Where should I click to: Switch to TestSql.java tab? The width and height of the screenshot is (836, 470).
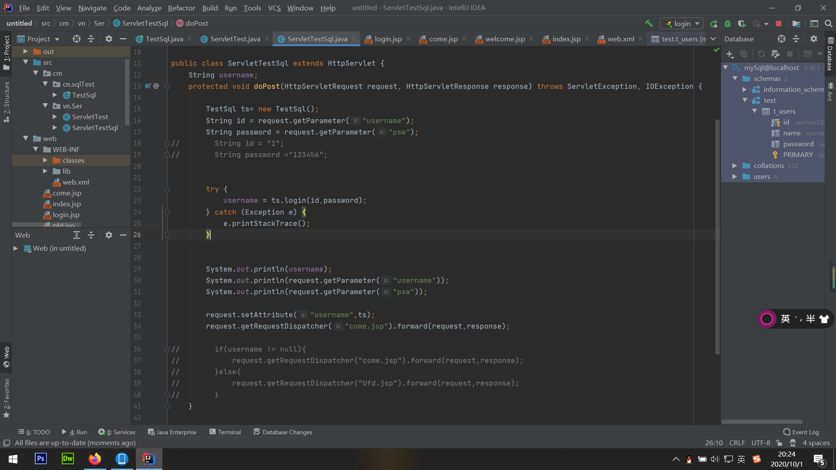point(164,39)
